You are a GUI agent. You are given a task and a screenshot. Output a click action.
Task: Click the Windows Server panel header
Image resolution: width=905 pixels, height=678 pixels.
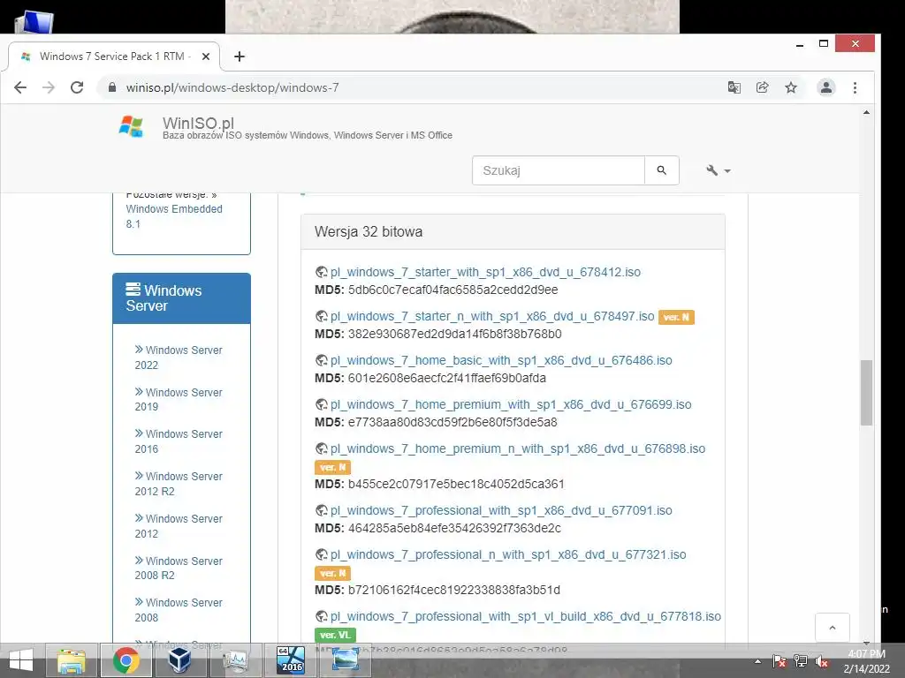tap(181, 298)
